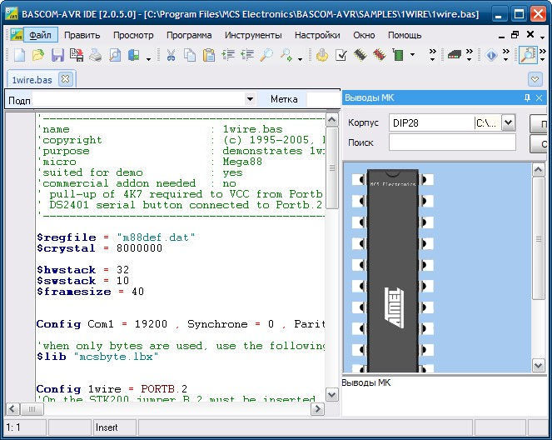
Task: Close the 1wire.bas tab
Action: 65,79
